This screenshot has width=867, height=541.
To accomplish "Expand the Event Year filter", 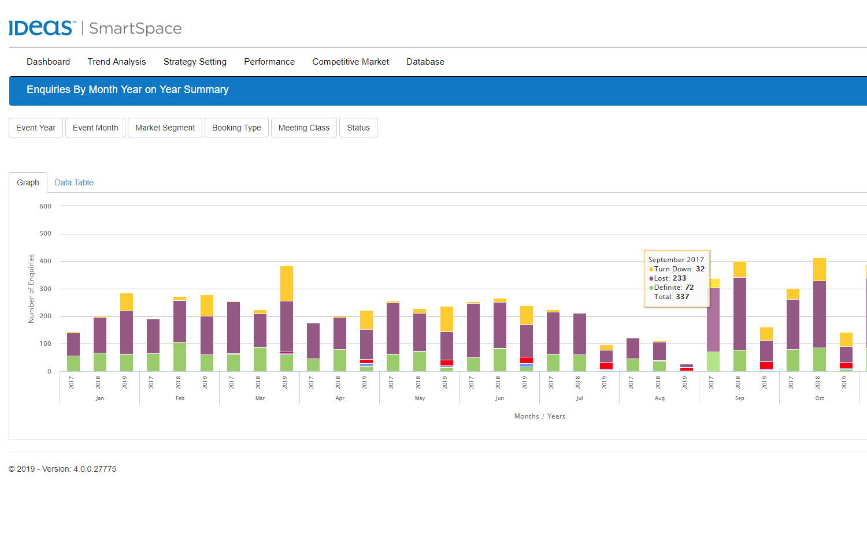I will (x=36, y=128).
